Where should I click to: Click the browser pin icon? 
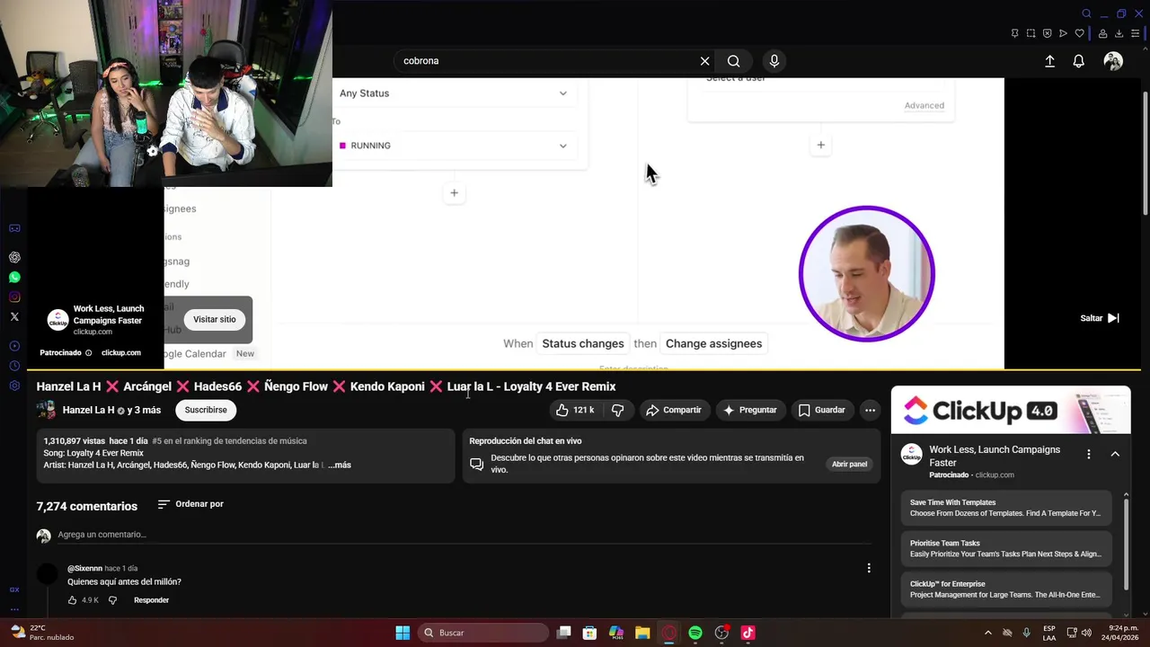coord(1014,34)
